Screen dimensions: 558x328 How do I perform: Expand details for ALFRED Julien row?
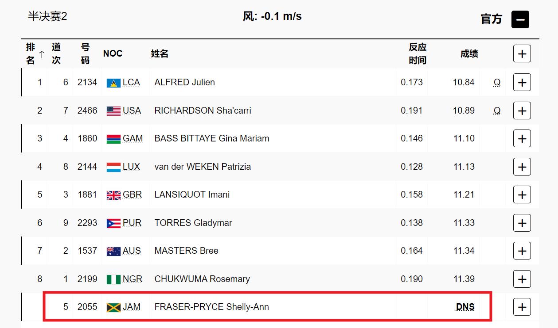click(522, 82)
